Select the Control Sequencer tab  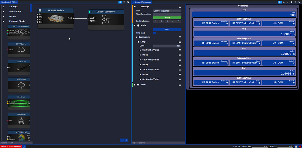coord(143,2)
